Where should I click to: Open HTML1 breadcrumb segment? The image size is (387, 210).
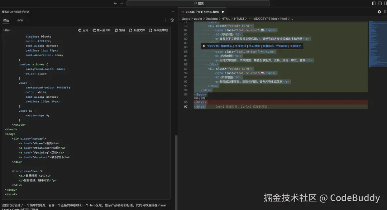239,19
